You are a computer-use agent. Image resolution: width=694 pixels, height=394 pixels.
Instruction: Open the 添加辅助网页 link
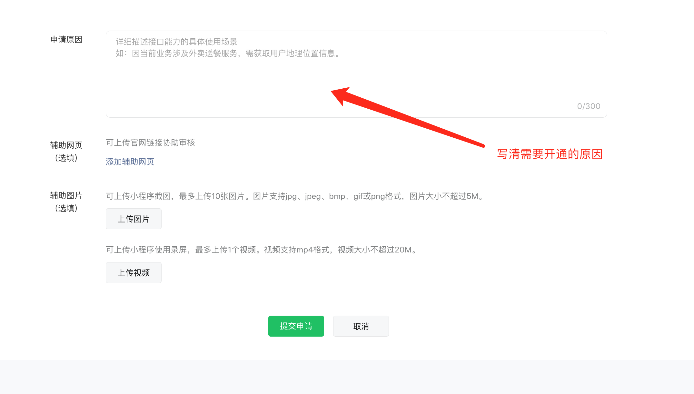coord(130,162)
